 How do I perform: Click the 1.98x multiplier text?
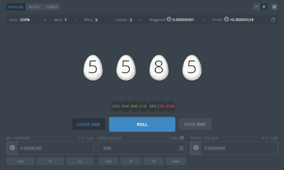173,138
